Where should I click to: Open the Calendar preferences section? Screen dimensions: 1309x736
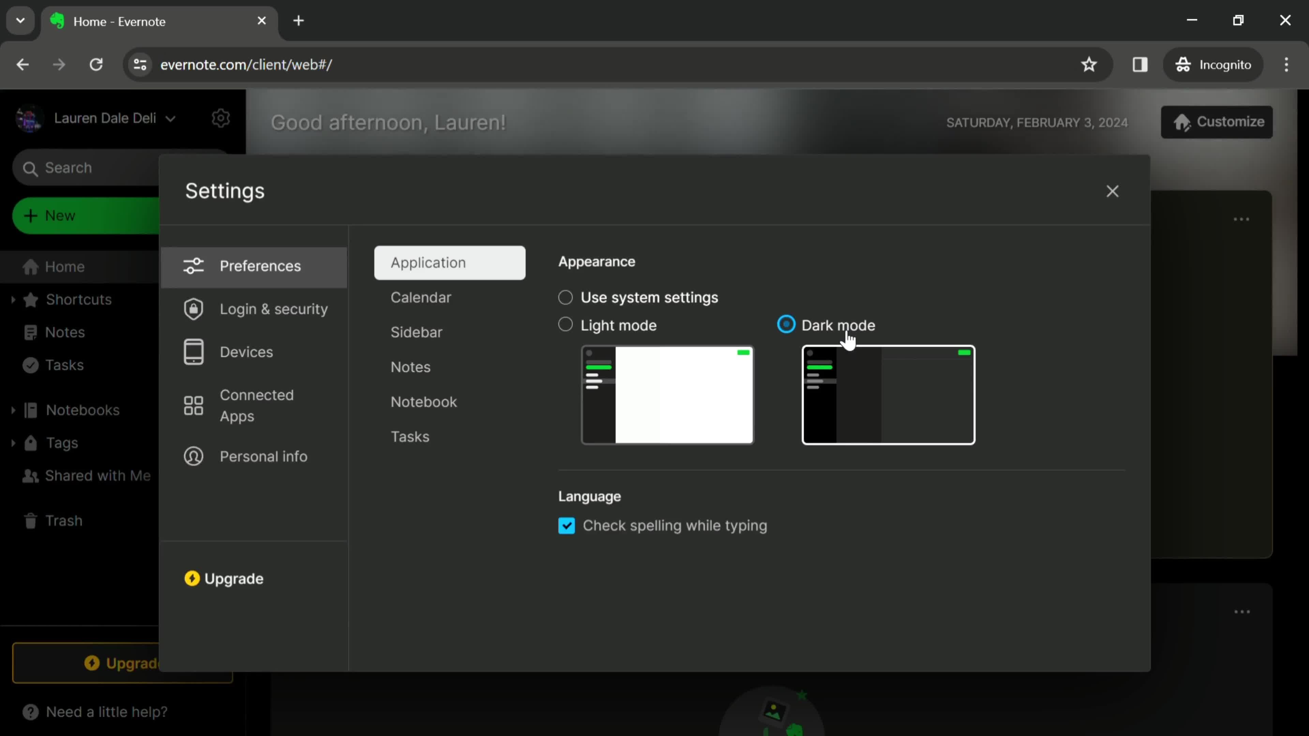421,296
